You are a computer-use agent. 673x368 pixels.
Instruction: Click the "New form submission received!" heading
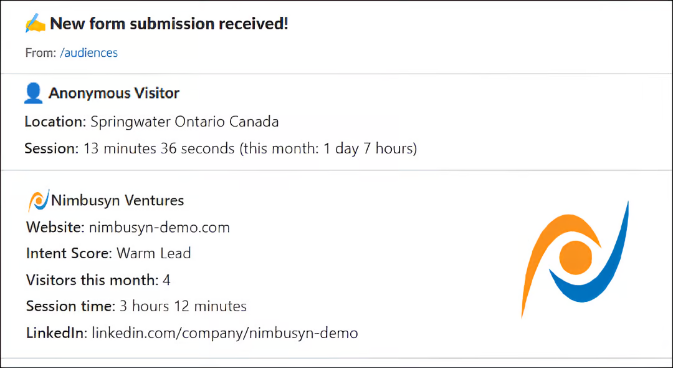pyautogui.click(x=169, y=24)
